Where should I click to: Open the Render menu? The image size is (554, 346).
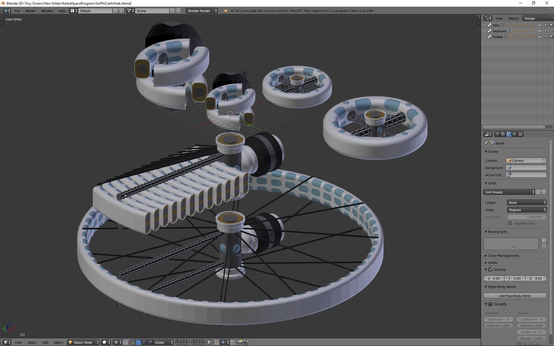30,11
